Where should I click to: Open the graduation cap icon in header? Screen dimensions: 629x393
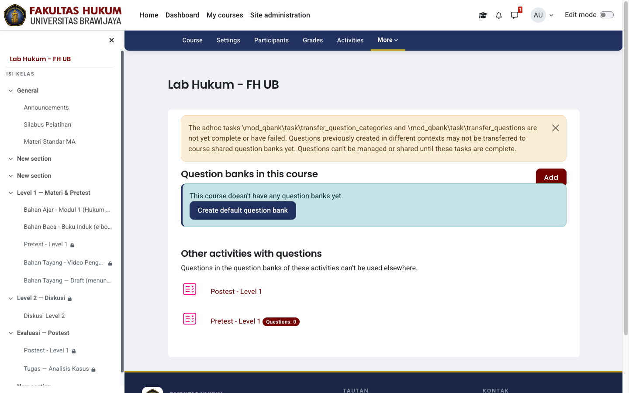483,15
